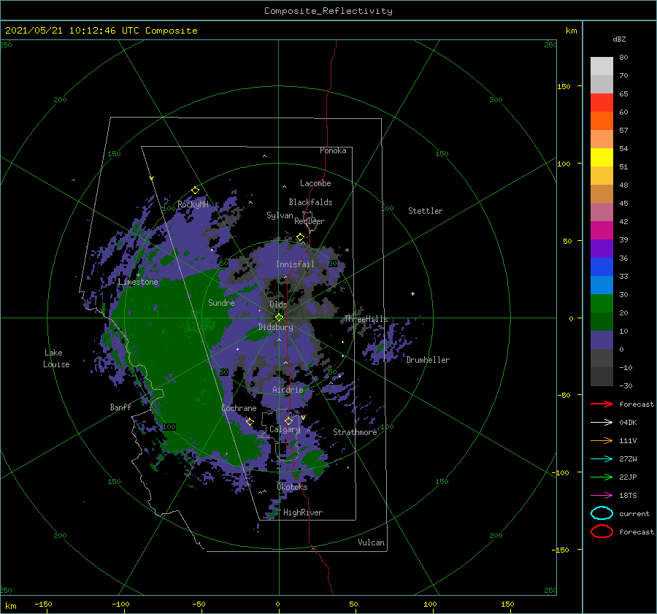Click the HighRiver label
The height and width of the screenshot is (614, 657).
[303, 513]
